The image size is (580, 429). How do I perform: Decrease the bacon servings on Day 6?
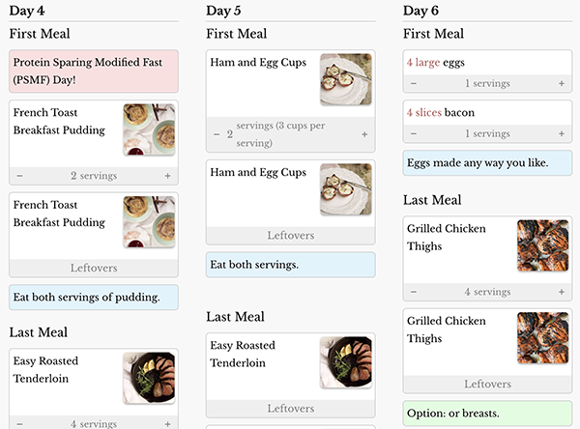[x=415, y=133]
